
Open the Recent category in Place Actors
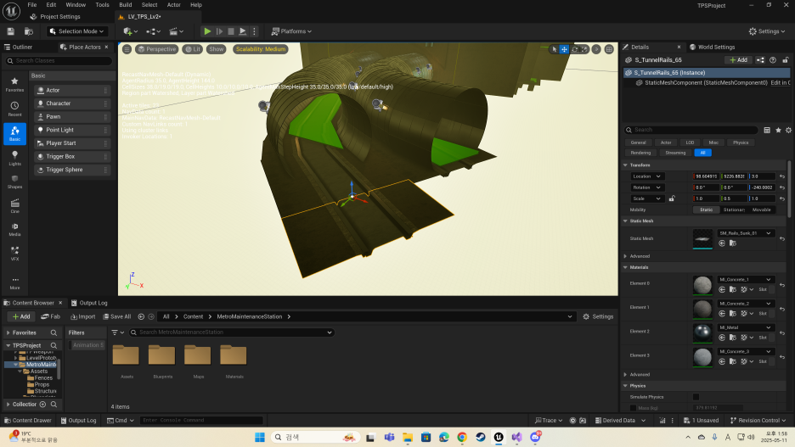tap(14, 109)
